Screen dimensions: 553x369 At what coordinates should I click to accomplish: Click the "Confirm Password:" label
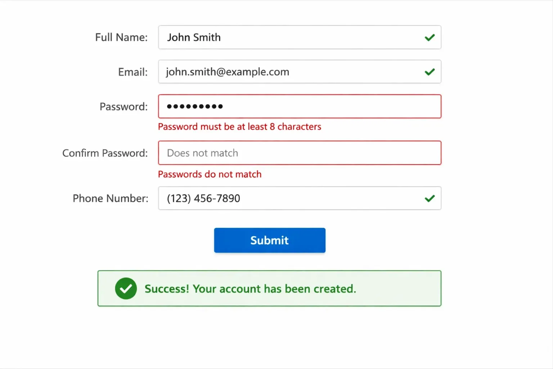(x=105, y=153)
